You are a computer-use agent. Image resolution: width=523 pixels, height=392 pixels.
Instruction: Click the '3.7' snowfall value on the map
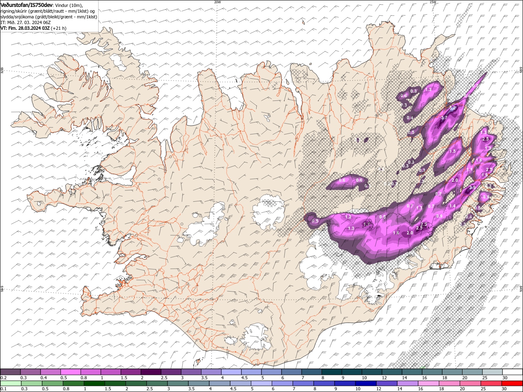(445, 118)
